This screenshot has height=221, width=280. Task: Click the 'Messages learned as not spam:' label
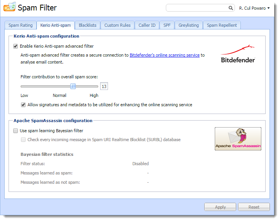click(x=50, y=182)
